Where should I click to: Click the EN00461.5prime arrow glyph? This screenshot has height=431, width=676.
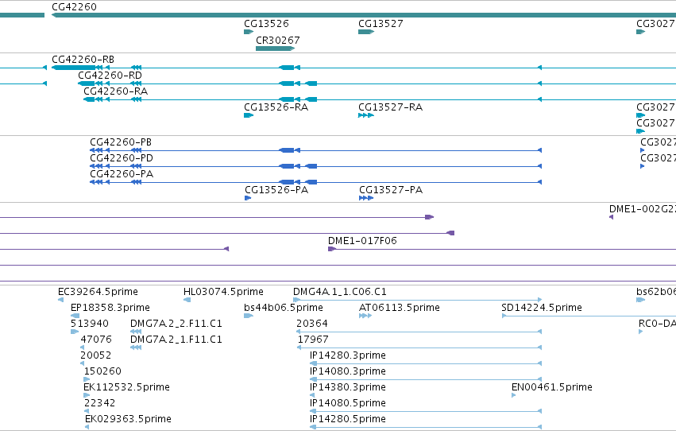(x=513, y=396)
